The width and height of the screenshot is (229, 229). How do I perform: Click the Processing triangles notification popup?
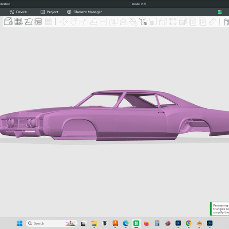click(x=220, y=209)
